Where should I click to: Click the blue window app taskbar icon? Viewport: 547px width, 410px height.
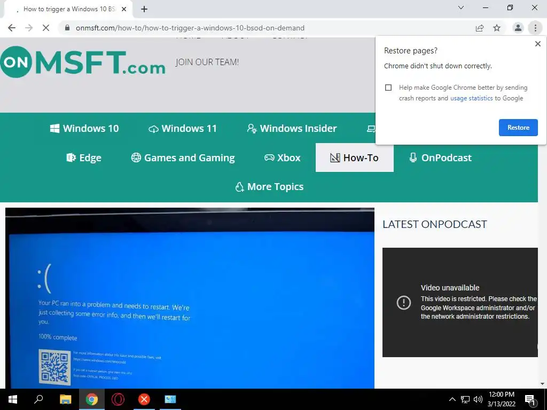(x=170, y=399)
